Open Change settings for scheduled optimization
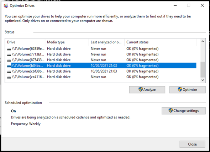Screen dimensions: 210x152 (183, 111)
